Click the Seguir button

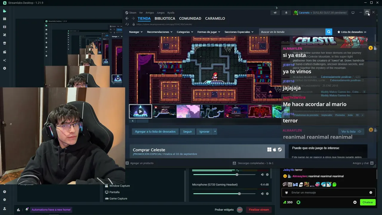(x=187, y=131)
